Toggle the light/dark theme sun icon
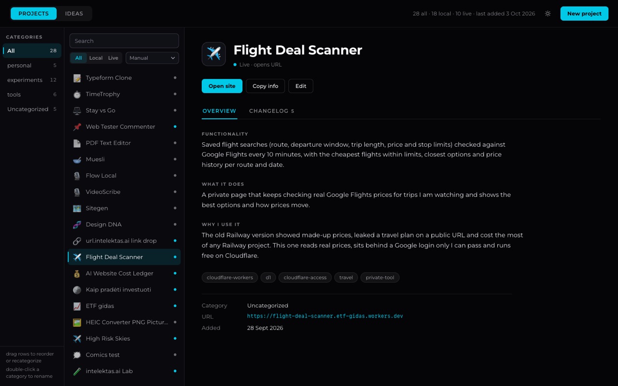 [x=548, y=14]
